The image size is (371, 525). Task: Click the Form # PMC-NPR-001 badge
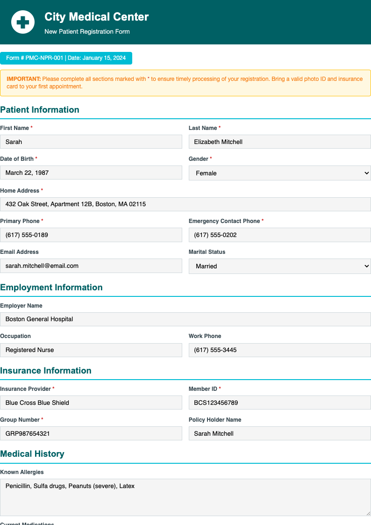point(66,58)
